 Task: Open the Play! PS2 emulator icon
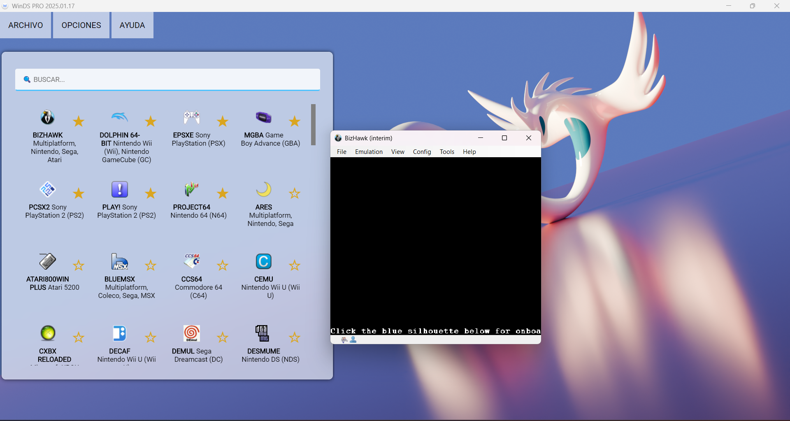(120, 190)
